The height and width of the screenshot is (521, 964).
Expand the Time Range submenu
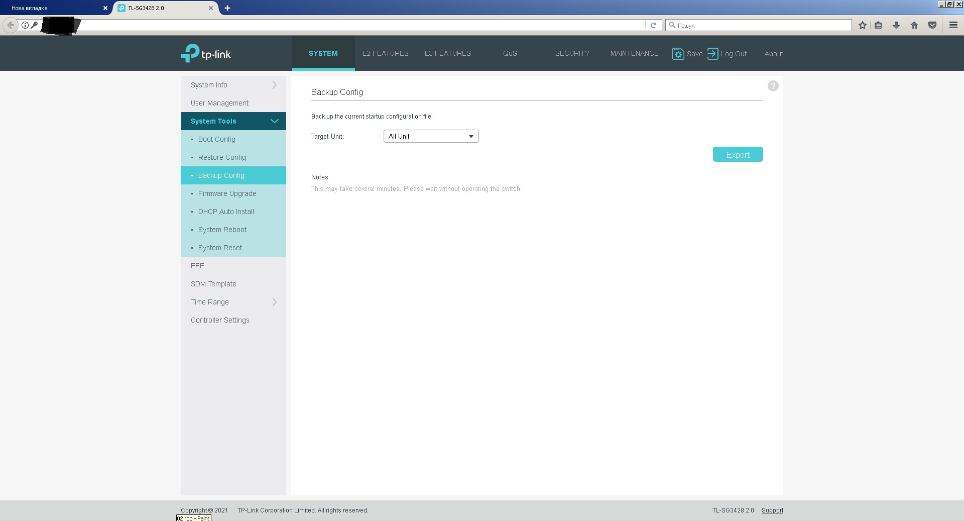(x=274, y=302)
